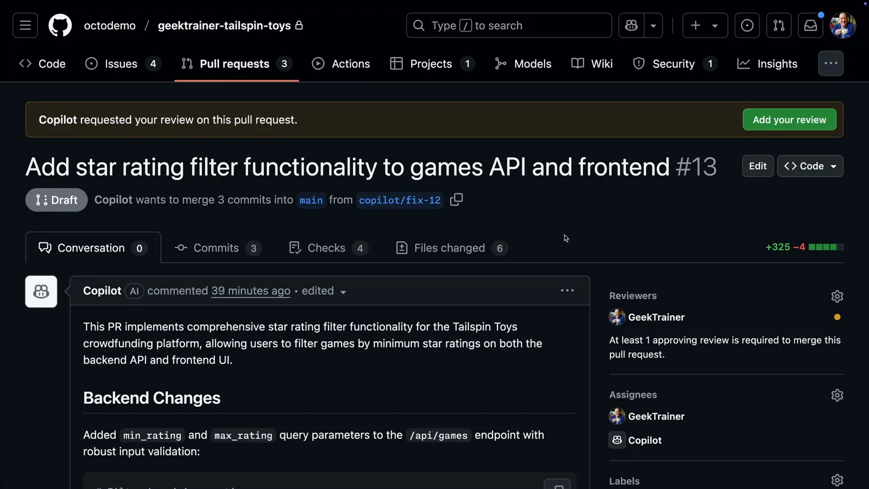The image size is (869, 489).
Task: Click Add your review button
Action: pos(789,120)
